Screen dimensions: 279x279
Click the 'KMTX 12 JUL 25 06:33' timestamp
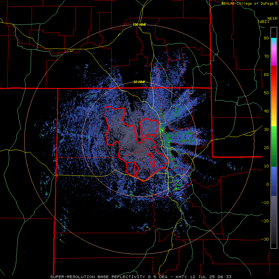click(x=204, y=277)
